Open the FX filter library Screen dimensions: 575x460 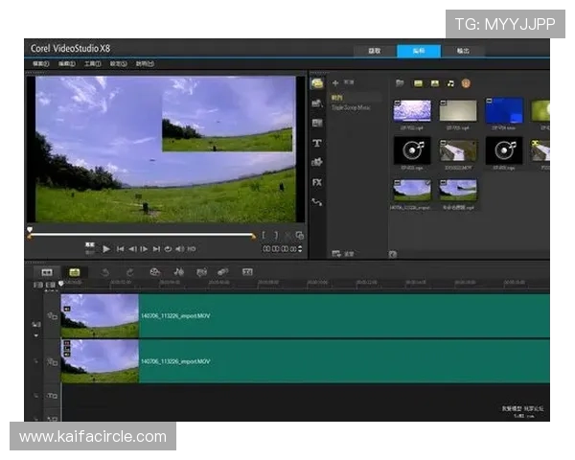pos(317,181)
